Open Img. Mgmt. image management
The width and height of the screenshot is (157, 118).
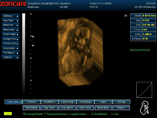click(x=67, y=108)
